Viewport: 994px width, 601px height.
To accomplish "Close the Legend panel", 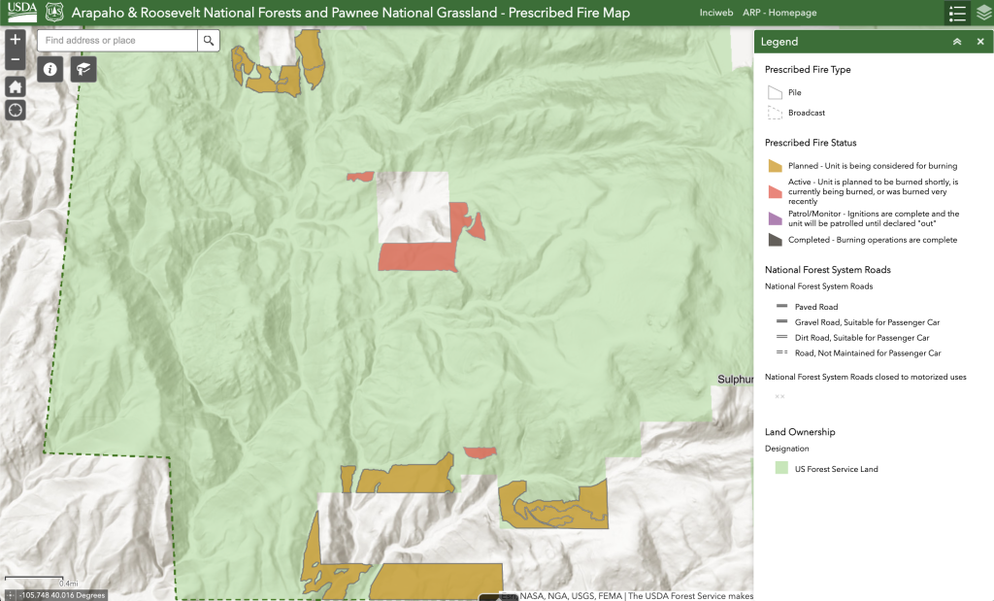I will click(x=980, y=42).
